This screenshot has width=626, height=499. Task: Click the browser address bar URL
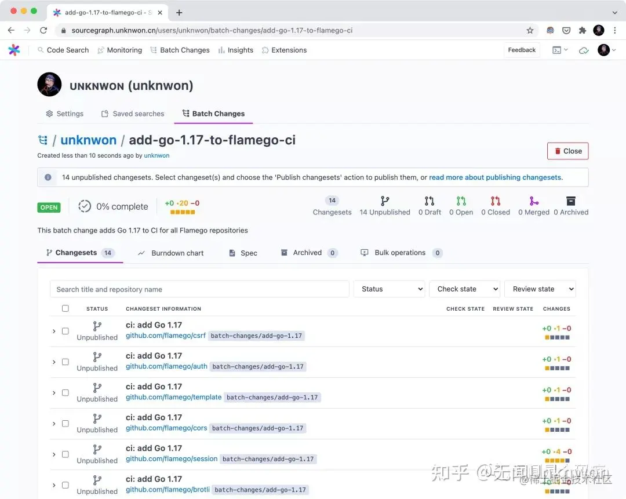(x=212, y=30)
